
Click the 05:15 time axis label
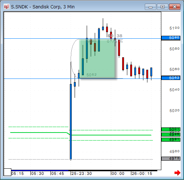click(x=18, y=173)
